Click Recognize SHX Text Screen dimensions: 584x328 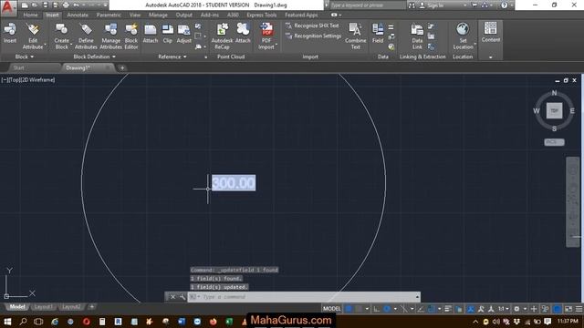coord(312,26)
